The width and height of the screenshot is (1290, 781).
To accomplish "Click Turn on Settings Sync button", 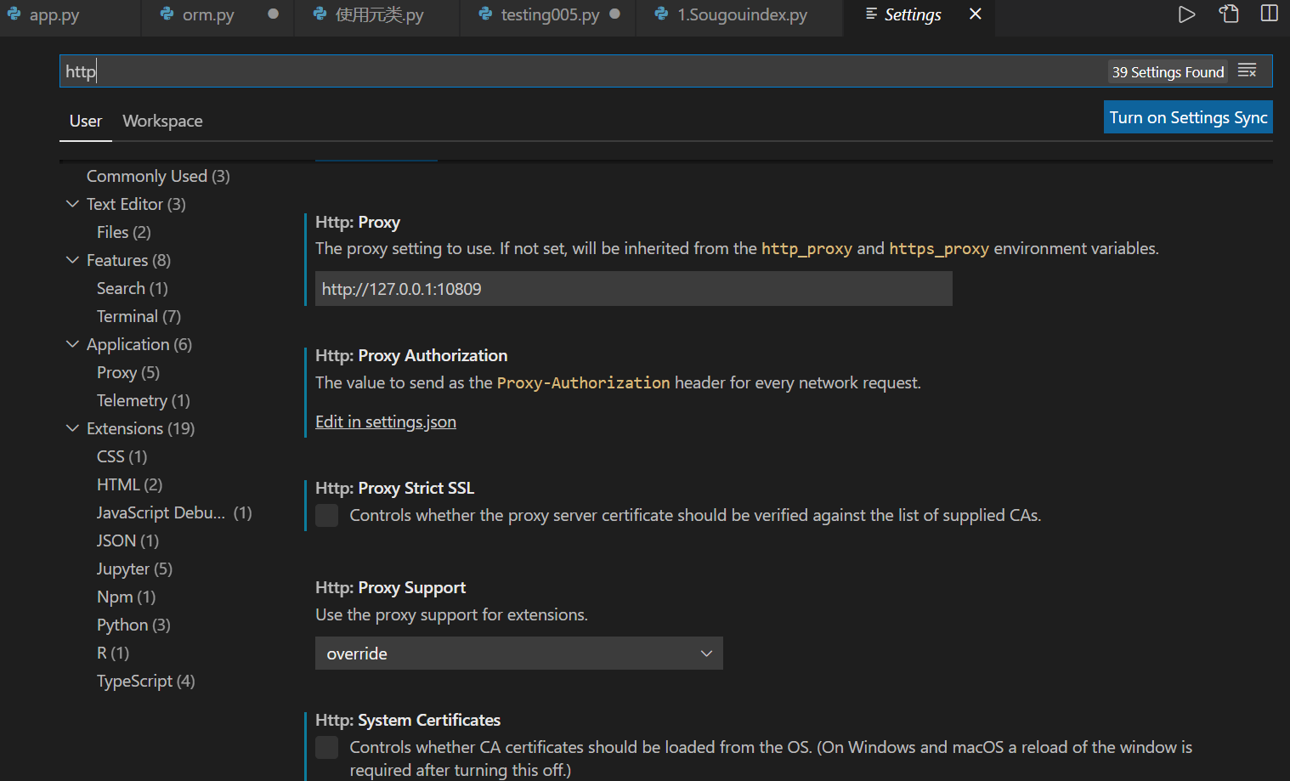I will click(1187, 117).
